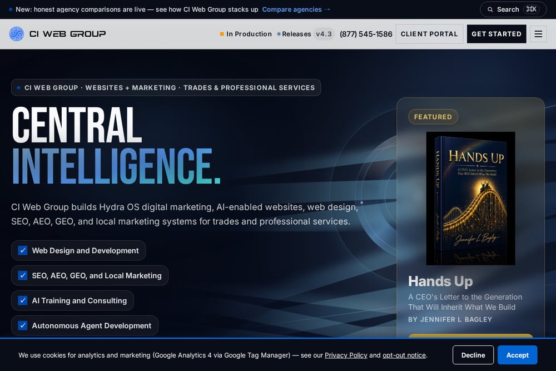
Task: Click the BY JENNIFER L BAGLEY byline
Action: point(450,320)
